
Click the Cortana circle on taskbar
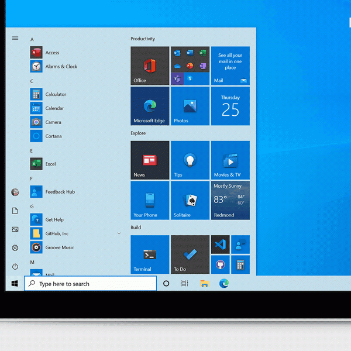click(x=166, y=284)
